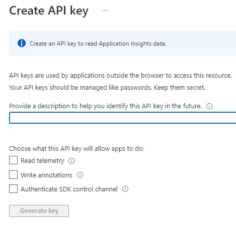
Task: Enable the Read telemetry checkbox
Action: point(13,160)
